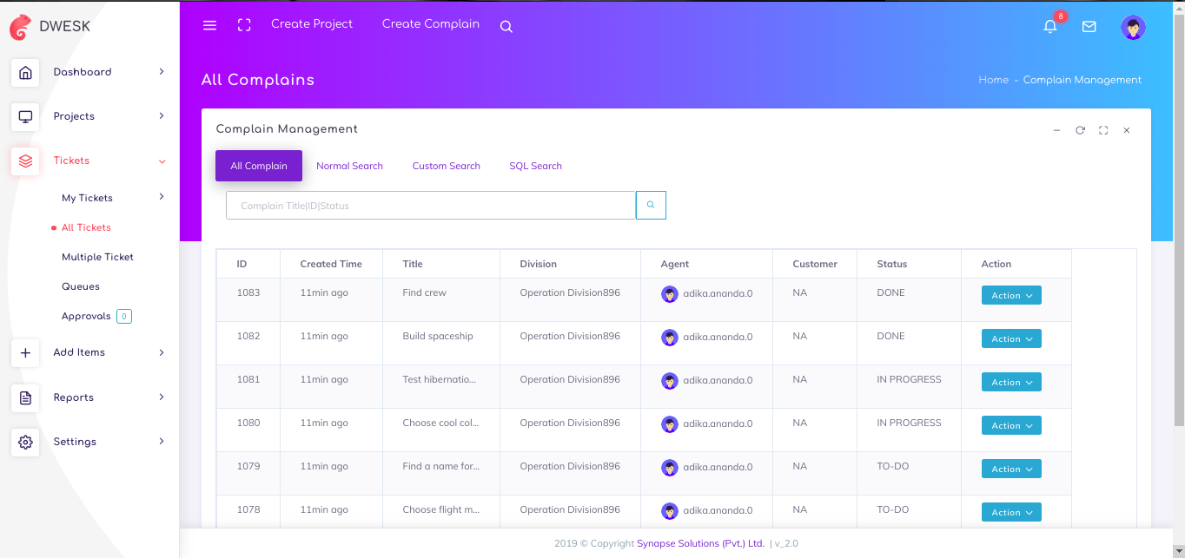The height and width of the screenshot is (558, 1185).
Task: Toggle fullscreen mode icon in header
Action: [244, 25]
